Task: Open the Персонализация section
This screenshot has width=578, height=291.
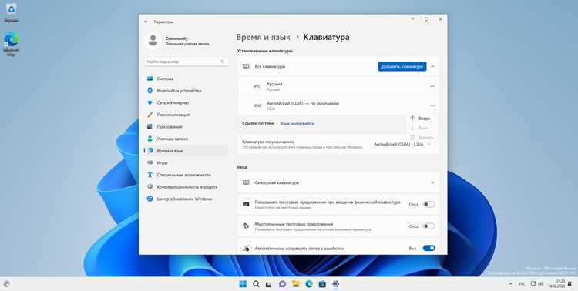Action: click(x=186, y=115)
